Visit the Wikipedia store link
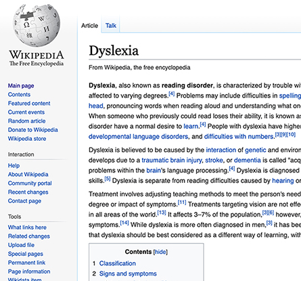 pyautogui.click(x=27, y=139)
